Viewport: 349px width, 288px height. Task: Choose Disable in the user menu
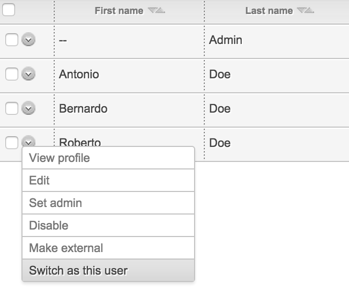click(108, 225)
